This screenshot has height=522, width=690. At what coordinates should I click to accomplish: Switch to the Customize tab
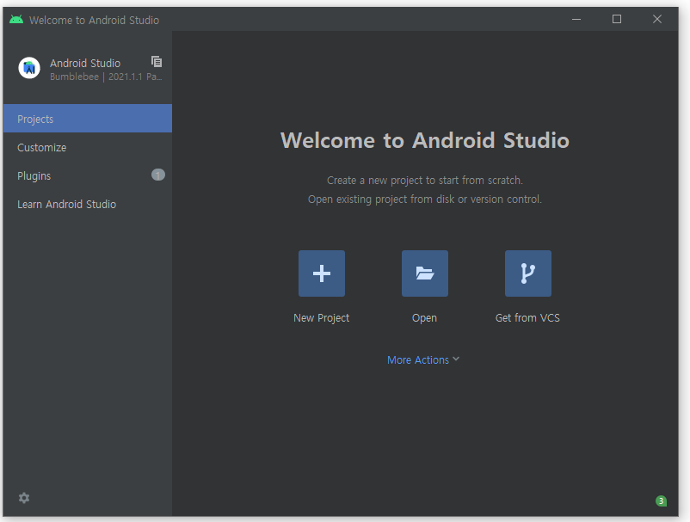[x=88, y=147]
